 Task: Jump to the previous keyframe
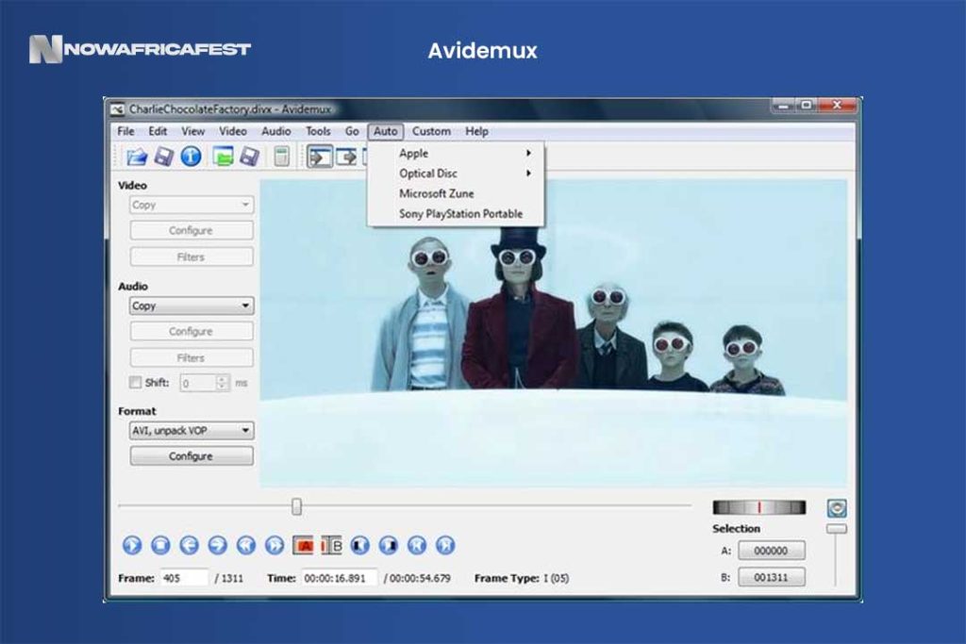246,545
